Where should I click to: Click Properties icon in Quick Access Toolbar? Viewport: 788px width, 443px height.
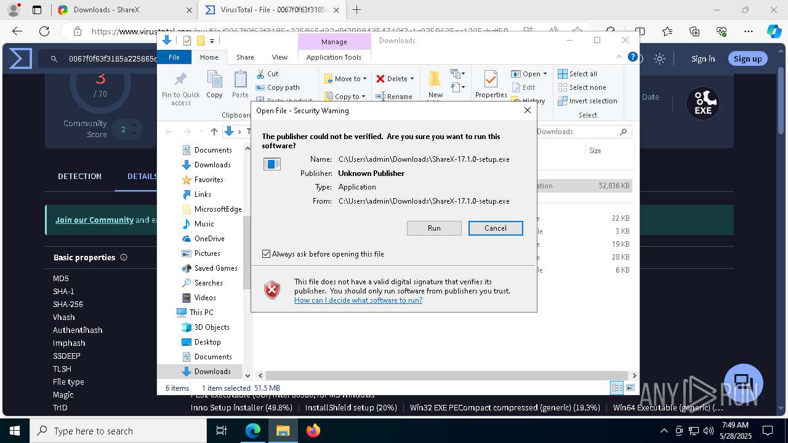pyautogui.click(x=187, y=41)
